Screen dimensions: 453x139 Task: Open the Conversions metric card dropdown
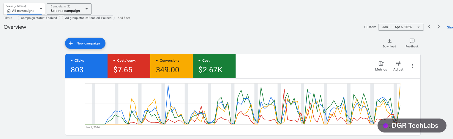coord(168,60)
